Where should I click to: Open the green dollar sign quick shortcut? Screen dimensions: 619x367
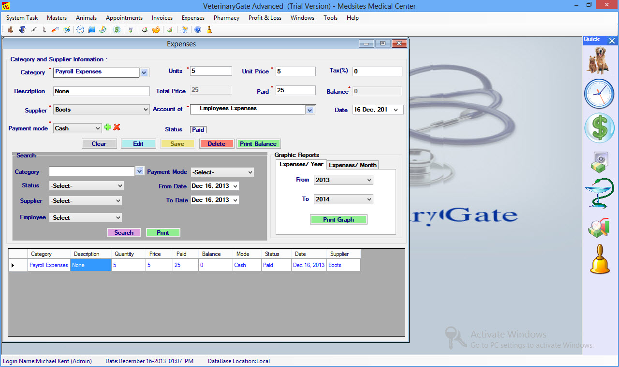pos(600,128)
